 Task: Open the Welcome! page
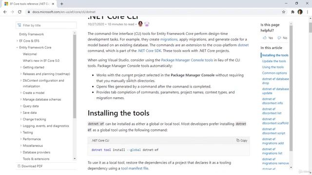[30, 54]
